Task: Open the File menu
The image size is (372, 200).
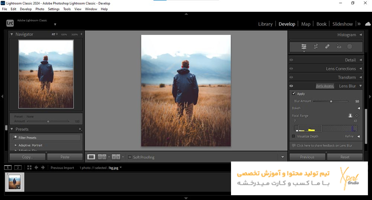Action: click(x=4, y=9)
